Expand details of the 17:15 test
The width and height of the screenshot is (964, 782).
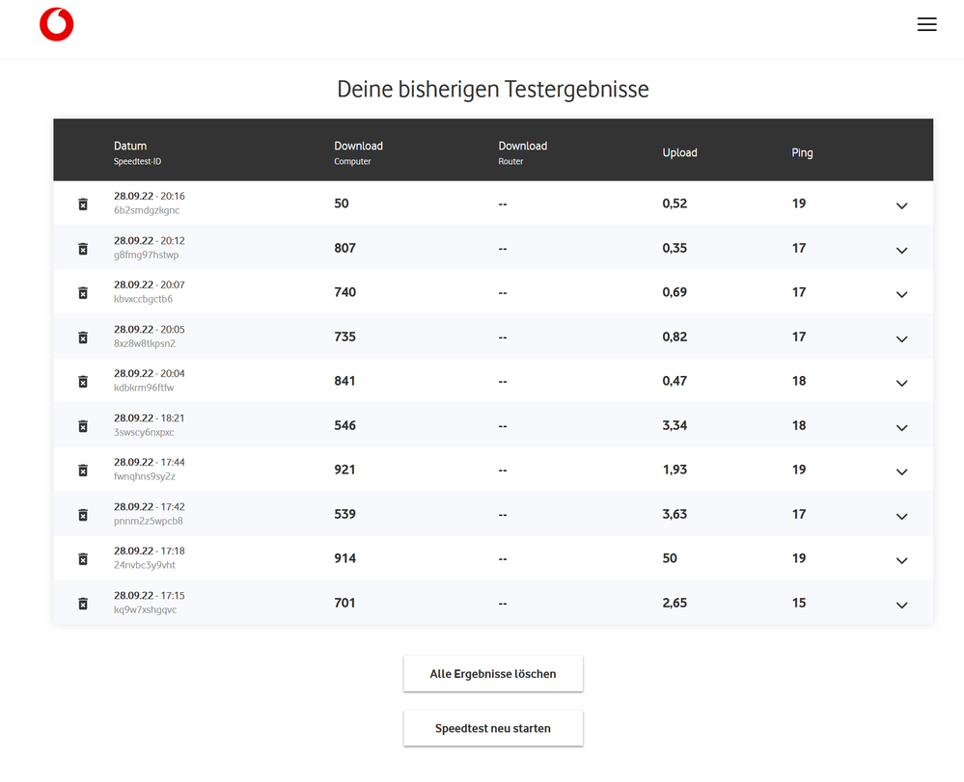(x=901, y=605)
